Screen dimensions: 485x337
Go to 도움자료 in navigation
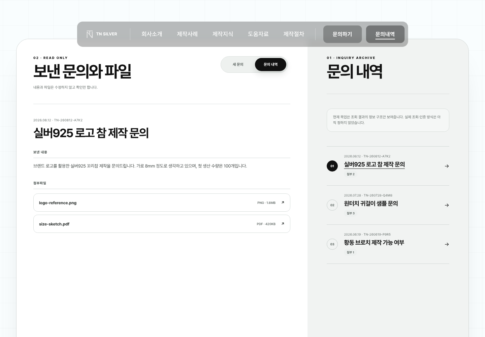click(258, 34)
